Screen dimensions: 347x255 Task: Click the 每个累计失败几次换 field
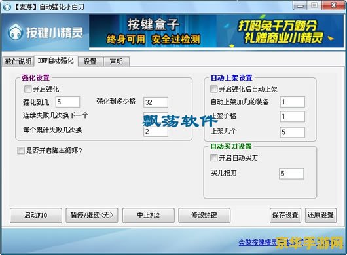(156, 132)
